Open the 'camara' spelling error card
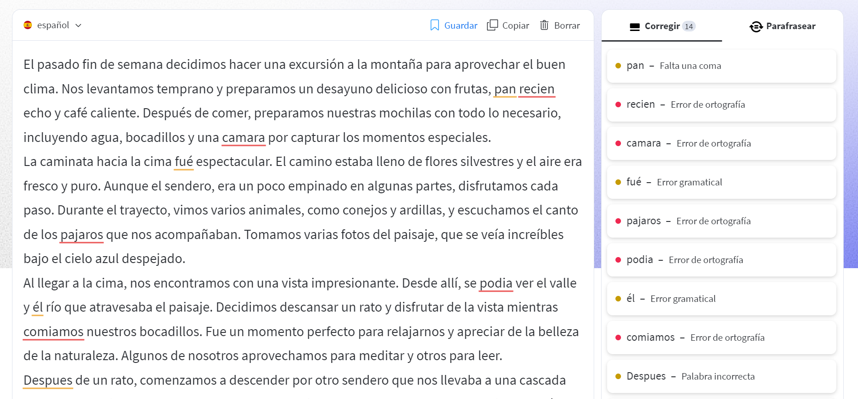Image resolution: width=858 pixels, height=399 pixels. [x=721, y=143]
